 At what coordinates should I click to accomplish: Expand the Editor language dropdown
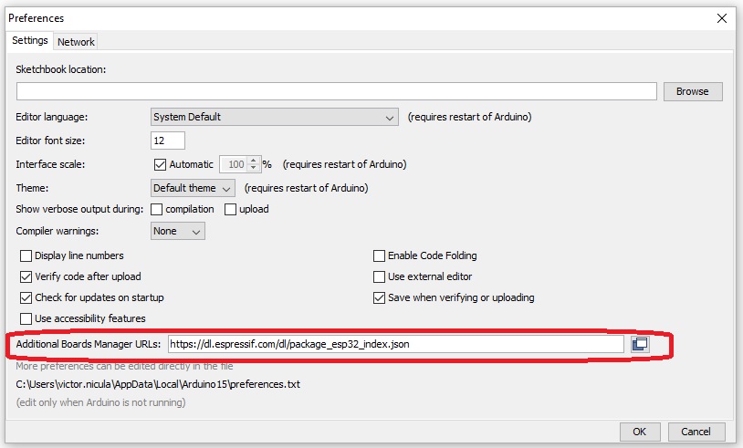pyautogui.click(x=274, y=117)
